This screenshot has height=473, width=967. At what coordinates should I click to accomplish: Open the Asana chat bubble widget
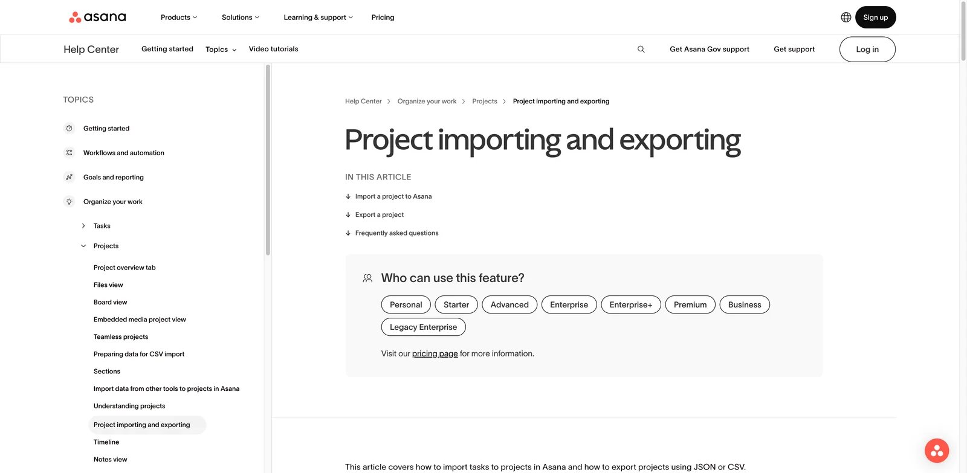click(936, 451)
